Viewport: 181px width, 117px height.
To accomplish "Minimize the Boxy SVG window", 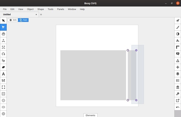I will pos(166,3).
